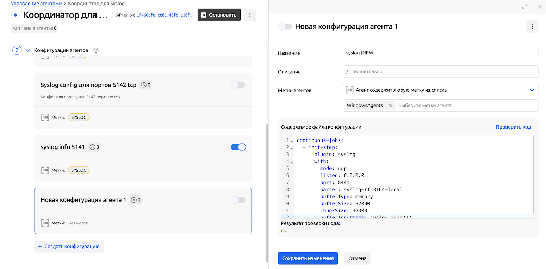The height and width of the screenshot is (269, 546).
Task: Fold line 4 'with' block in editor
Action: pyautogui.click(x=292, y=162)
